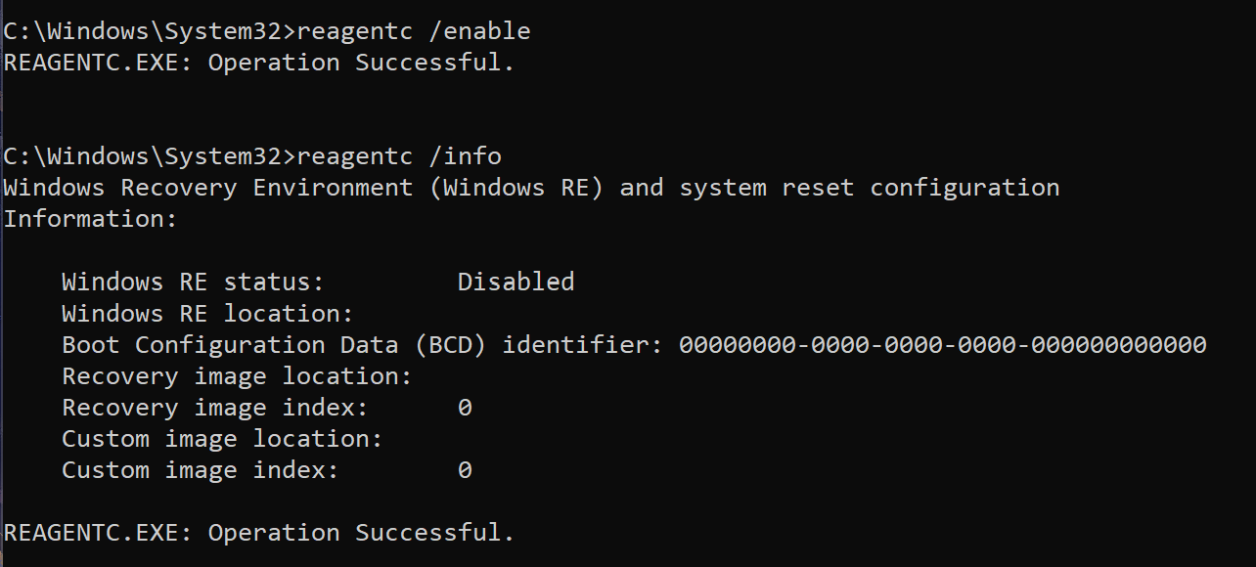
Task: Click 'Operation Successful' message below the /enable command
Action: pos(259,63)
